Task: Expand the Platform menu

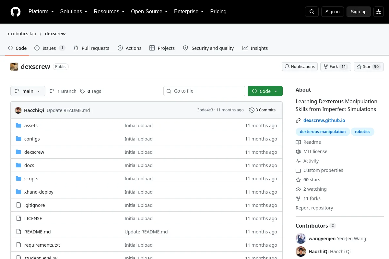Action: [x=41, y=12]
